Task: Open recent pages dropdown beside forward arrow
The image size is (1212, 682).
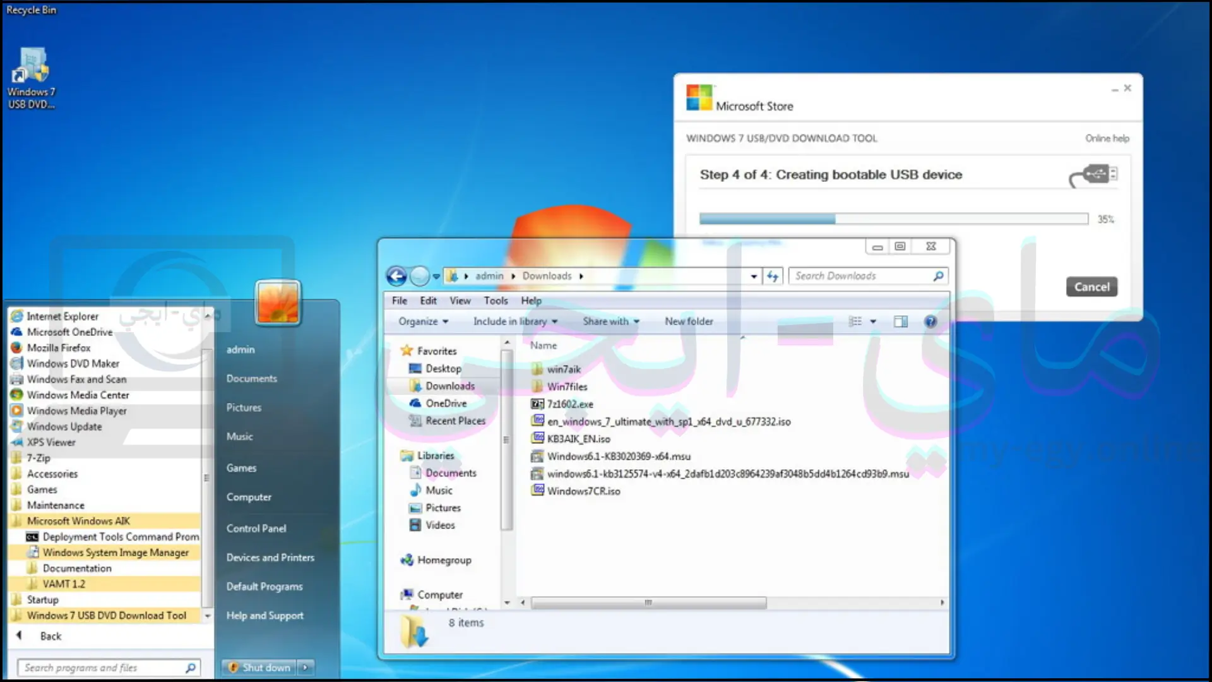Action: pyautogui.click(x=436, y=277)
